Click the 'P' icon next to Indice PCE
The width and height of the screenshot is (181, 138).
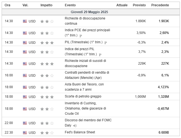click(x=81, y=36)
